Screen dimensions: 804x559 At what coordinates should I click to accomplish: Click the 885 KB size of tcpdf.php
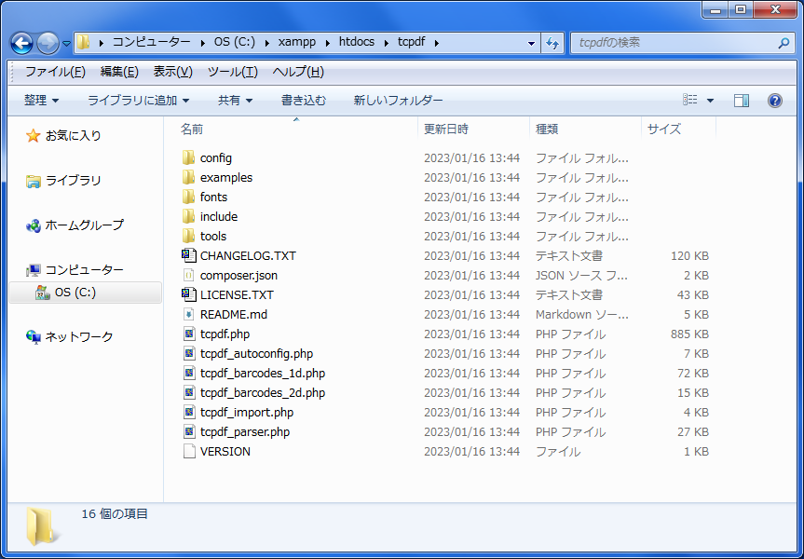tap(689, 334)
